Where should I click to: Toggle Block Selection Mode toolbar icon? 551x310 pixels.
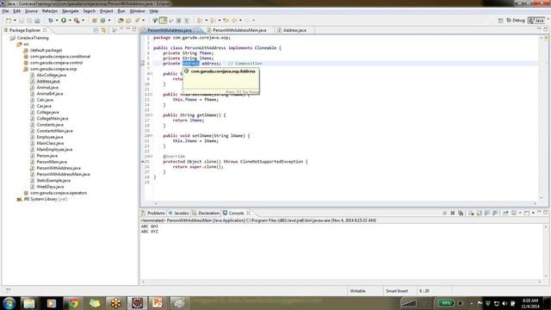(178, 21)
